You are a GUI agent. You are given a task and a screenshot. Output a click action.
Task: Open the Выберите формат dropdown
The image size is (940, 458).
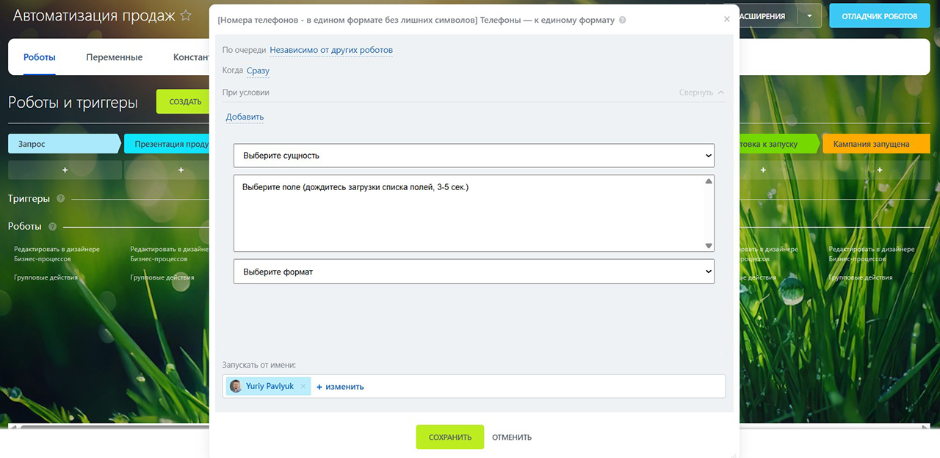(474, 272)
